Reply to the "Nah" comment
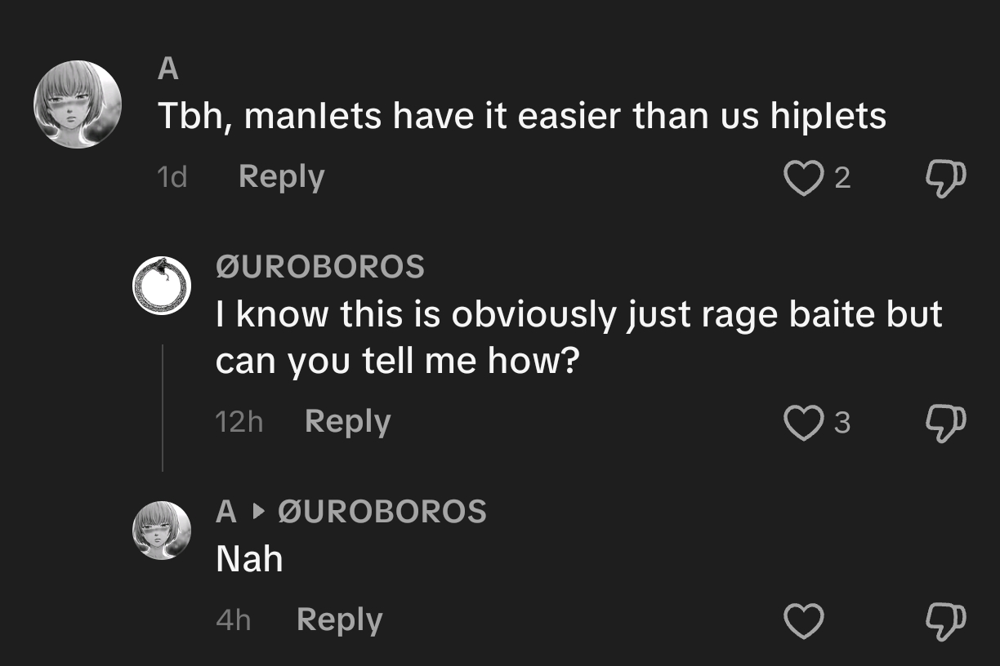1000x666 pixels. click(x=339, y=622)
